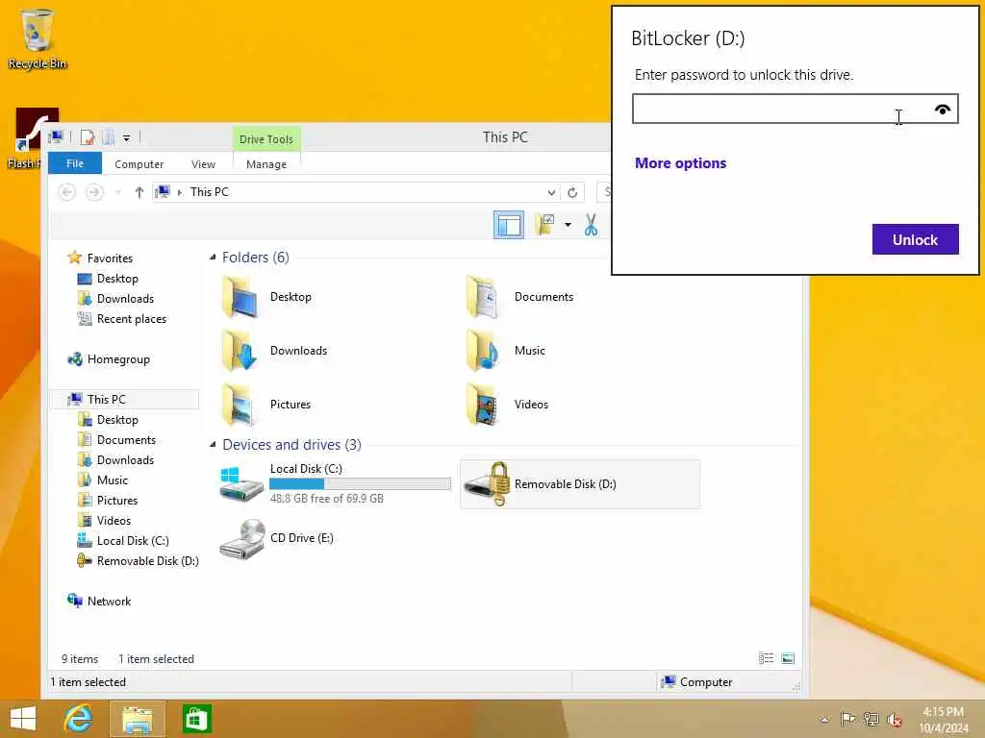Select the Music folder icon in Folders
Image resolution: width=985 pixels, height=738 pixels.
(483, 351)
